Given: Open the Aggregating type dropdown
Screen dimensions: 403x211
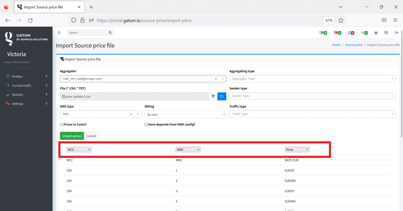Looking at the screenshot, I should 312,79.
